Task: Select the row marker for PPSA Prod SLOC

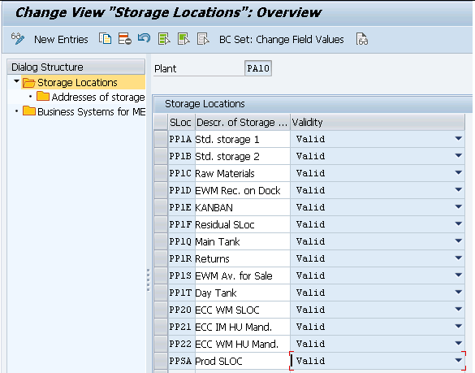Action: 161,361
